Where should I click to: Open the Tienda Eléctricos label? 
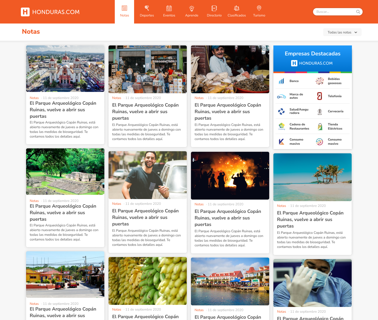(335, 126)
